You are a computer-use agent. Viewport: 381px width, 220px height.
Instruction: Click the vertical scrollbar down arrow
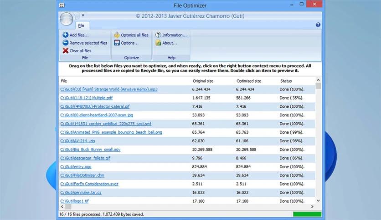pyautogui.click(x=318, y=200)
